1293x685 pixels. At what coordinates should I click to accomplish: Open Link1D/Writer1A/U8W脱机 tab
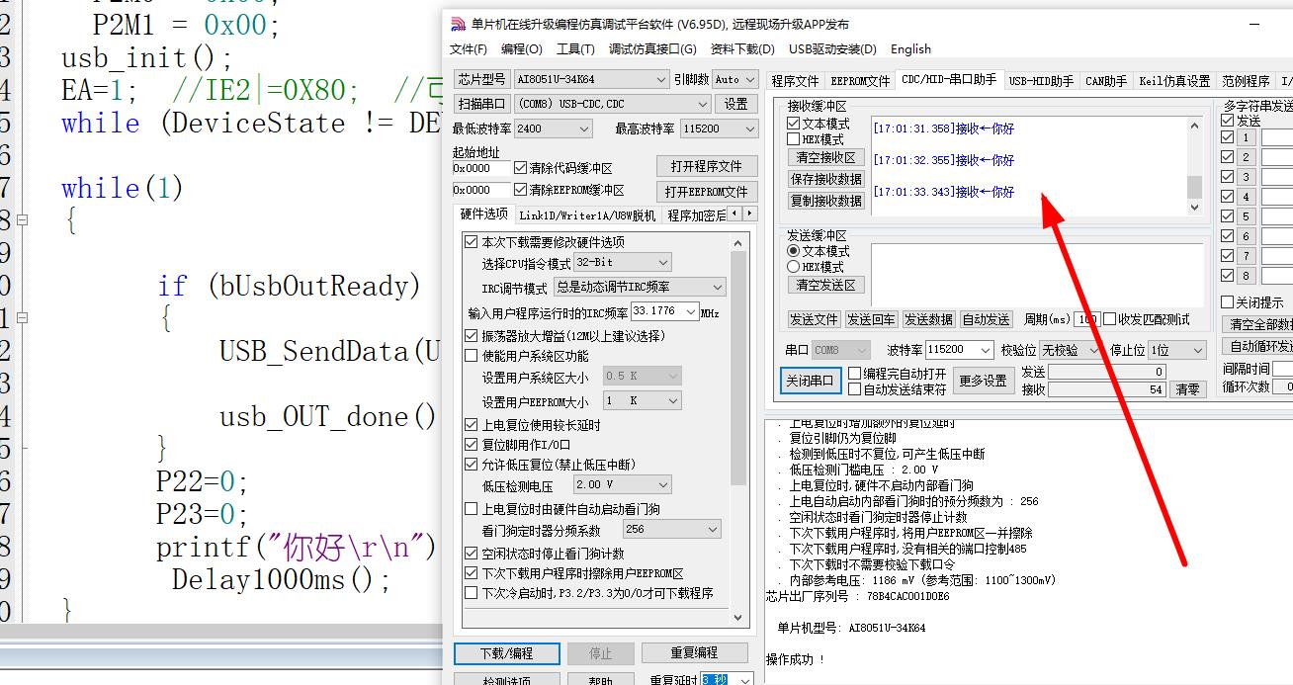[x=587, y=214]
